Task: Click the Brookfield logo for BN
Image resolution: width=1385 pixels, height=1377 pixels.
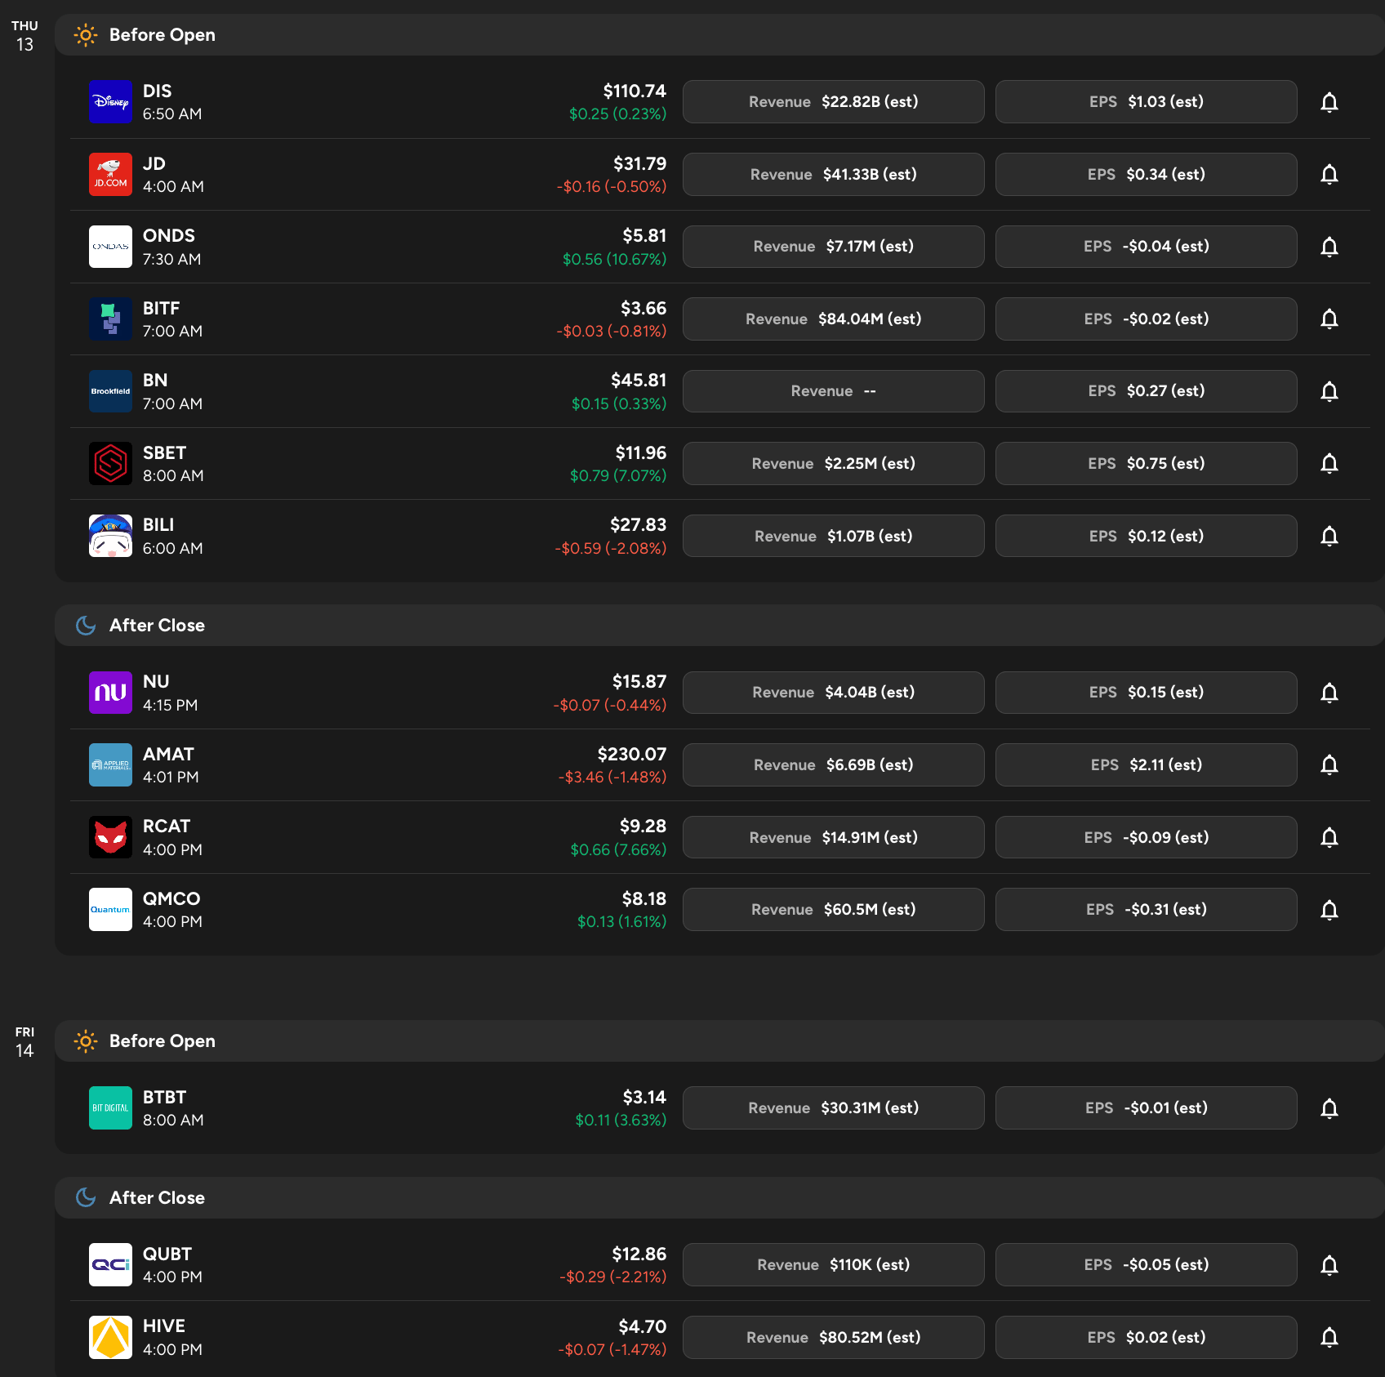Action: click(x=110, y=391)
